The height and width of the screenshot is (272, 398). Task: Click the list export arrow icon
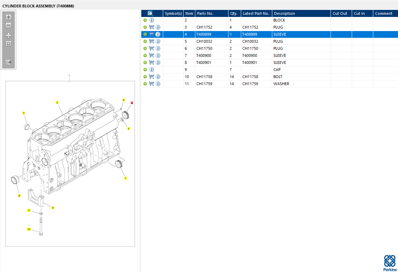(8, 62)
